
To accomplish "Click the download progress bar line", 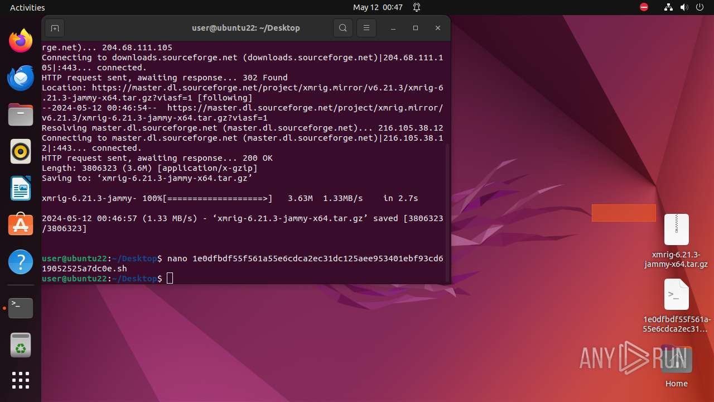I will [230, 198].
